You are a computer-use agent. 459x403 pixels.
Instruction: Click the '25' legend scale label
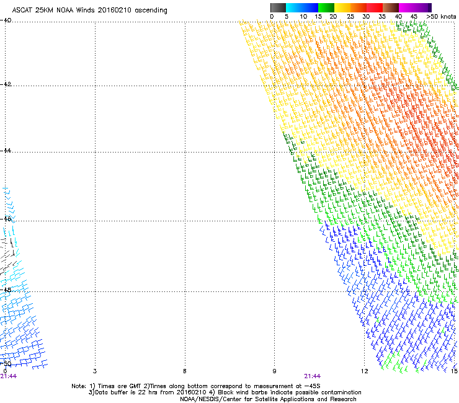pyautogui.click(x=350, y=17)
